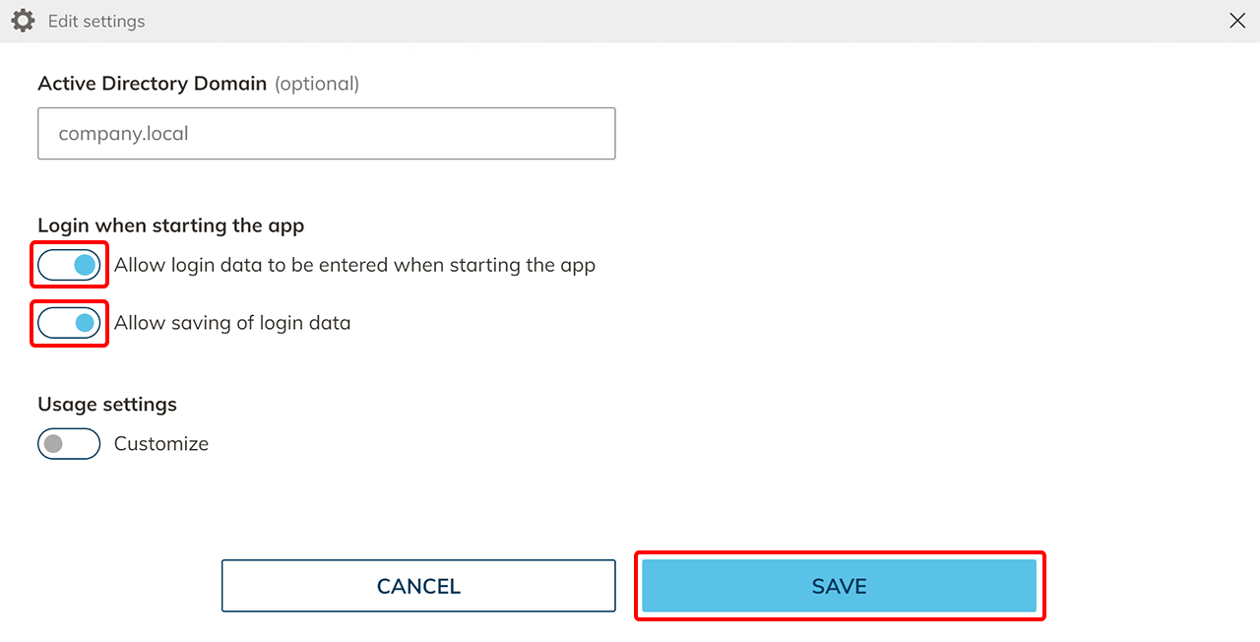Click the blue knob of the login data entry switch
Image resolution: width=1260 pixels, height=642 pixels.
click(85, 265)
